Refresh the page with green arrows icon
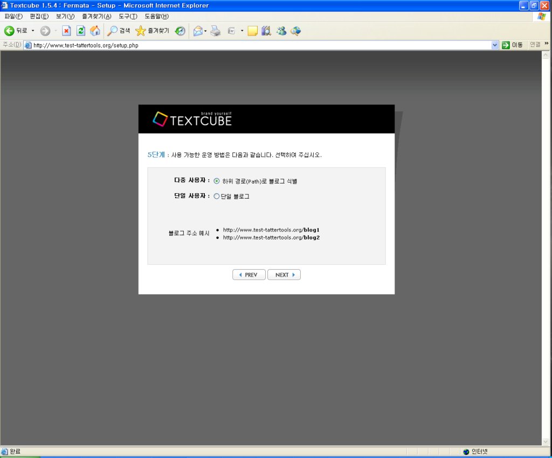The height and width of the screenshot is (458, 552). coord(81,31)
